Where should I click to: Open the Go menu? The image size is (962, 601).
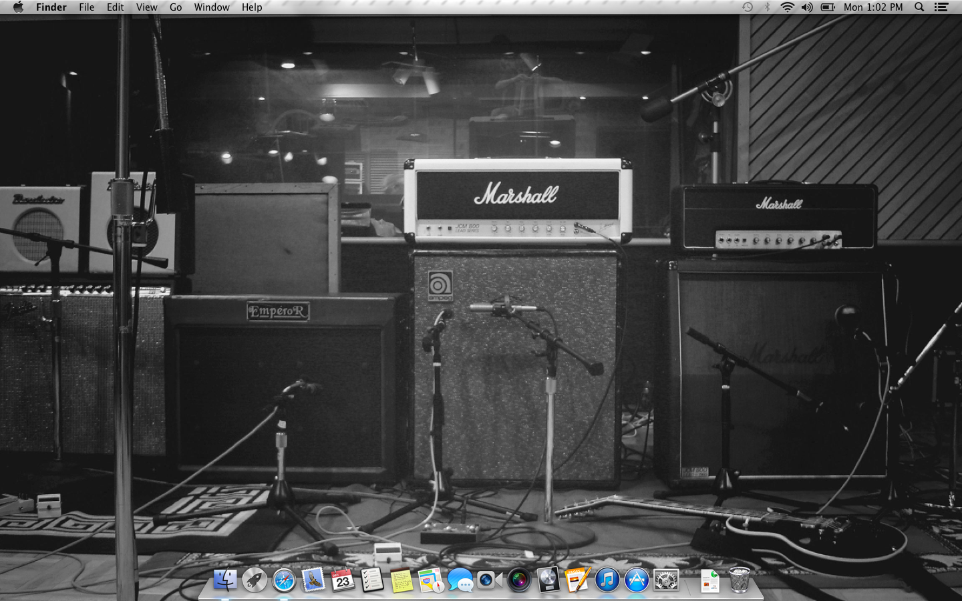click(x=176, y=7)
